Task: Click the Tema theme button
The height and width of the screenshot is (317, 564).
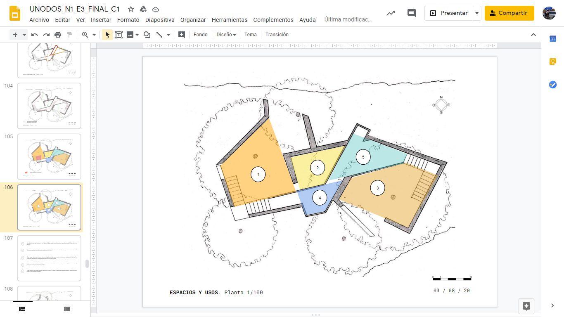Action: coord(251,35)
